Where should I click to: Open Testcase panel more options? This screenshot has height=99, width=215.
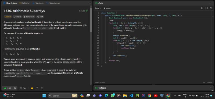point(211,88)
